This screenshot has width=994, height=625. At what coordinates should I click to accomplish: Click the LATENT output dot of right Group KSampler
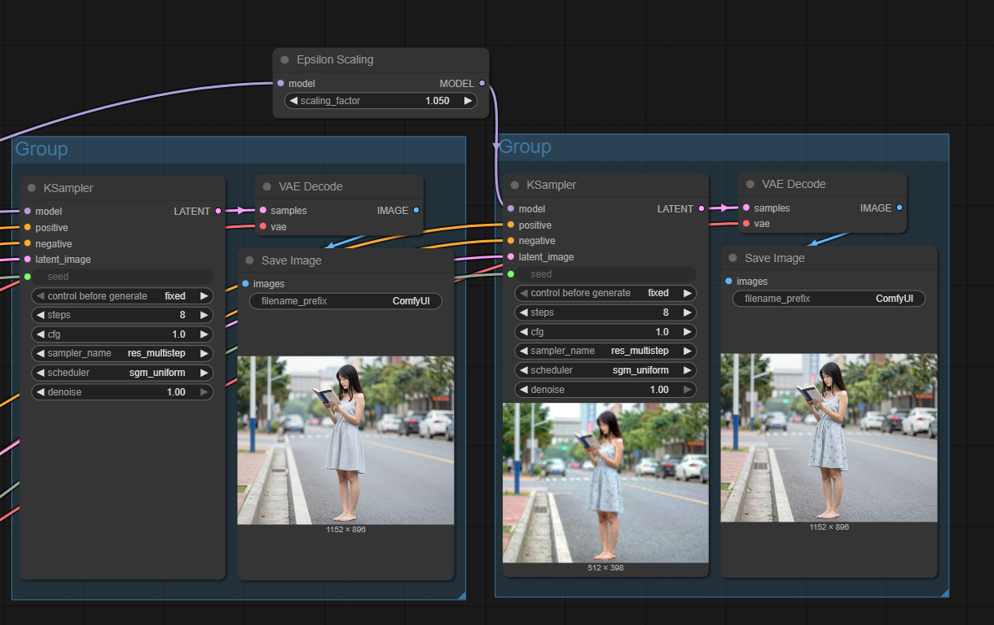click(x=701, y=209)
